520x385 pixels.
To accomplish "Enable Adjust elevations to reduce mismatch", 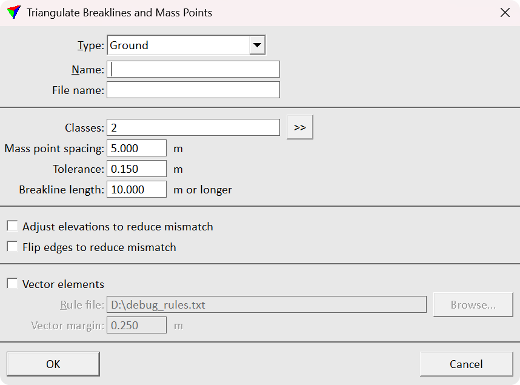I will click(12, 227).
